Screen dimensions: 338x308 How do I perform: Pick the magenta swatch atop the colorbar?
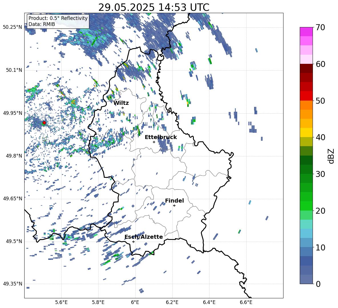[x=306, y=32]
